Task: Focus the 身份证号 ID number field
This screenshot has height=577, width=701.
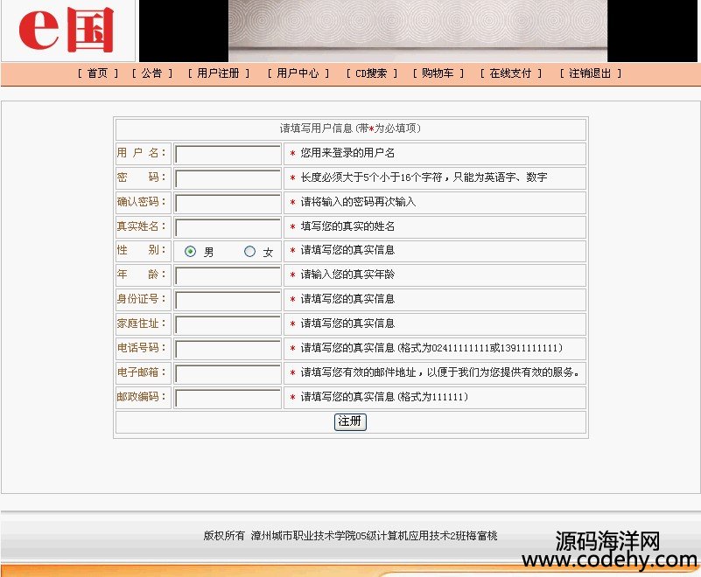Action: point(228,300)
